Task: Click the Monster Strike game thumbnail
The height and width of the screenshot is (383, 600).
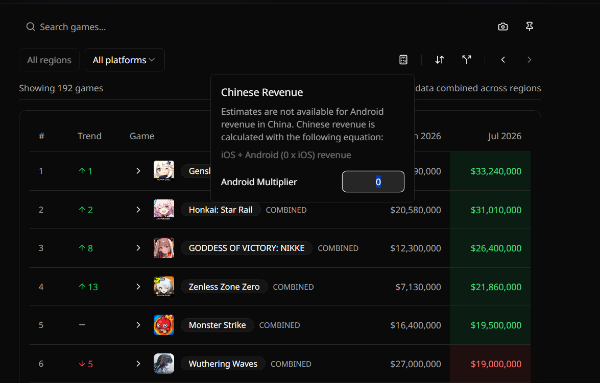Action: point(164,325)
